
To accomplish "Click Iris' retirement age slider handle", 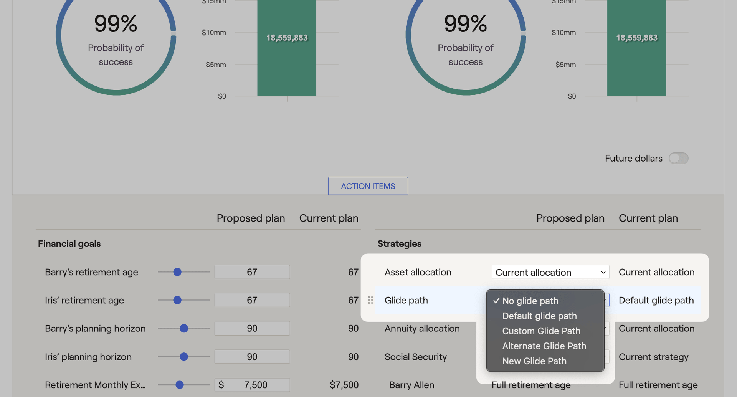I will coord(177,300).
